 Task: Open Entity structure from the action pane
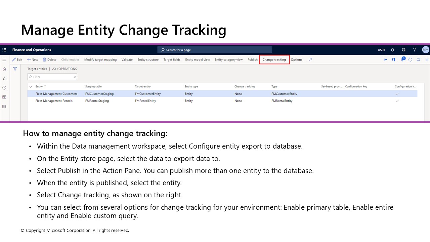(148, 59)
